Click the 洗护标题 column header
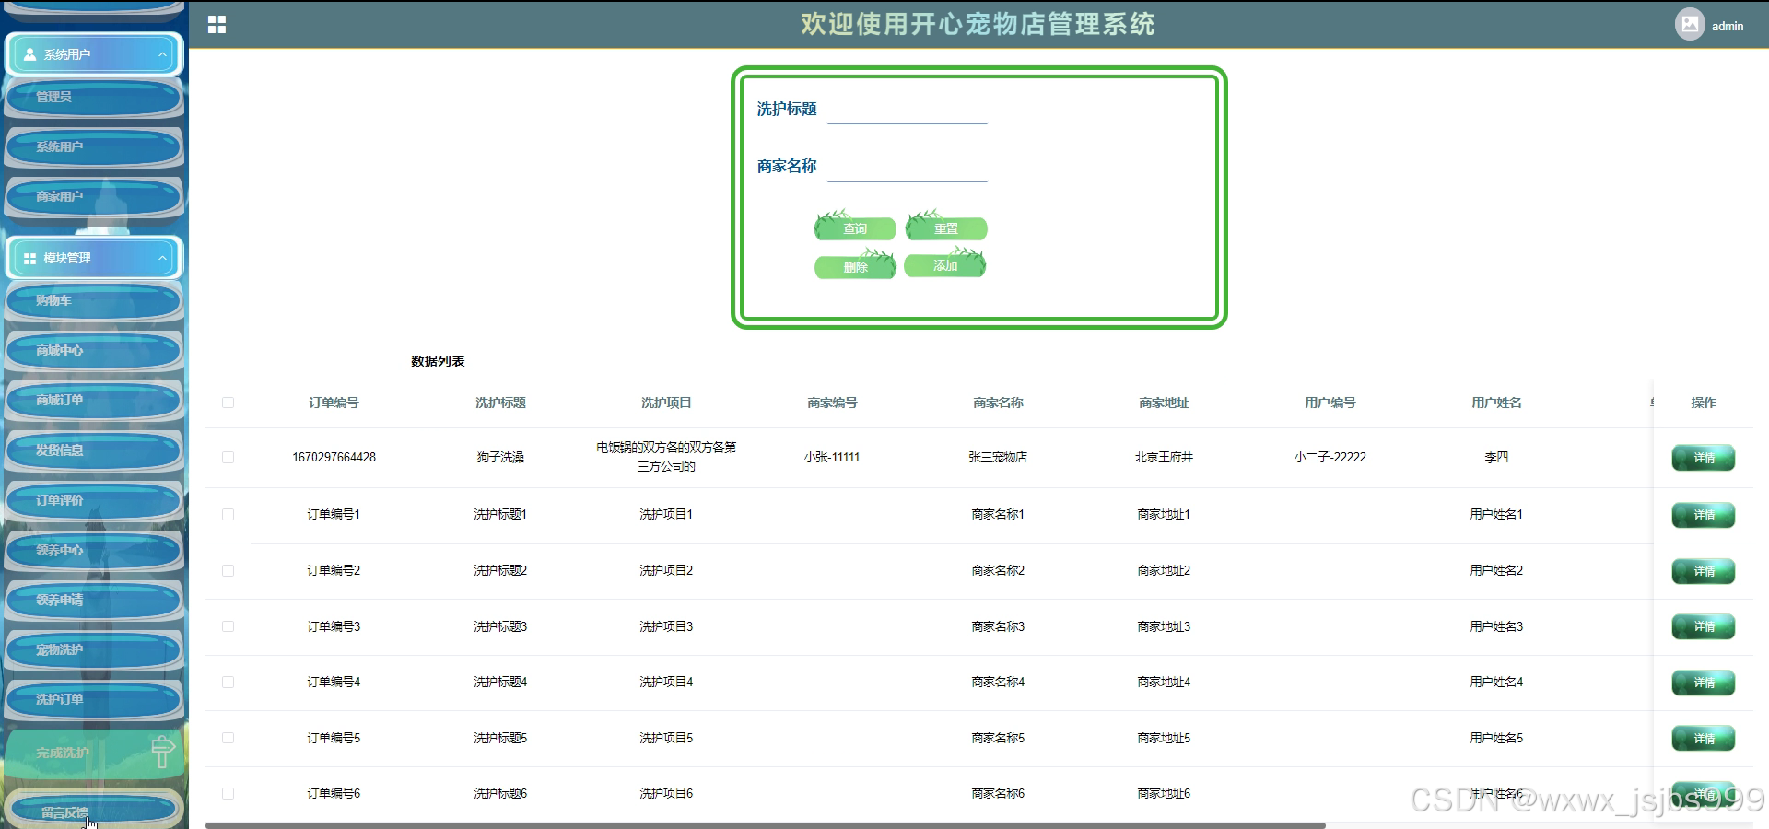Image resolution: width=1769 pixels, height=829 pixels. (500, 403)
